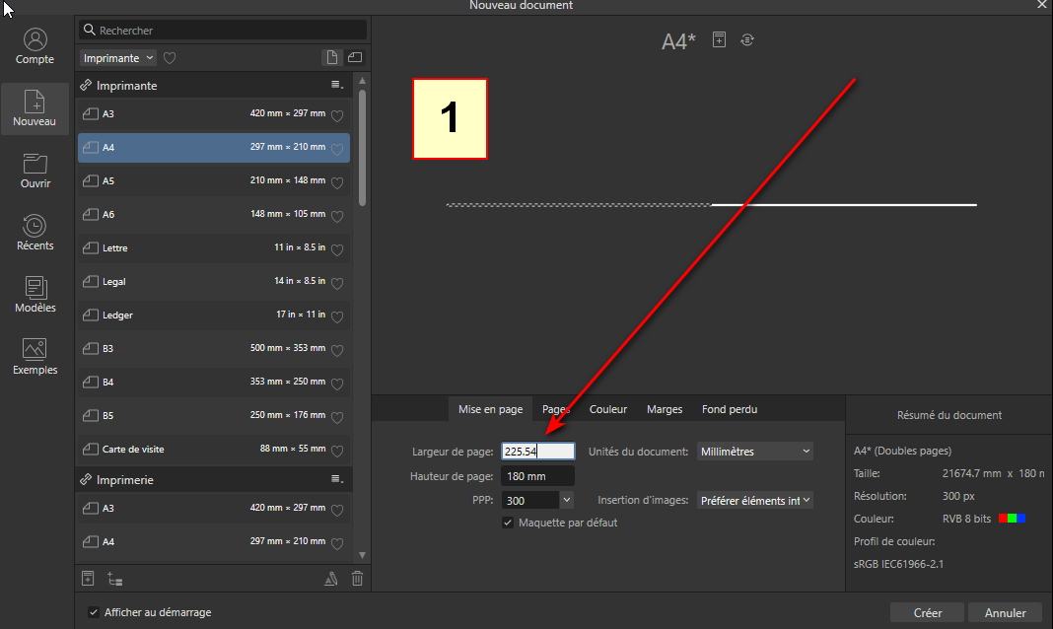Switch to landscape page orientation icon

pyautogui.click(x=355, y=58)
